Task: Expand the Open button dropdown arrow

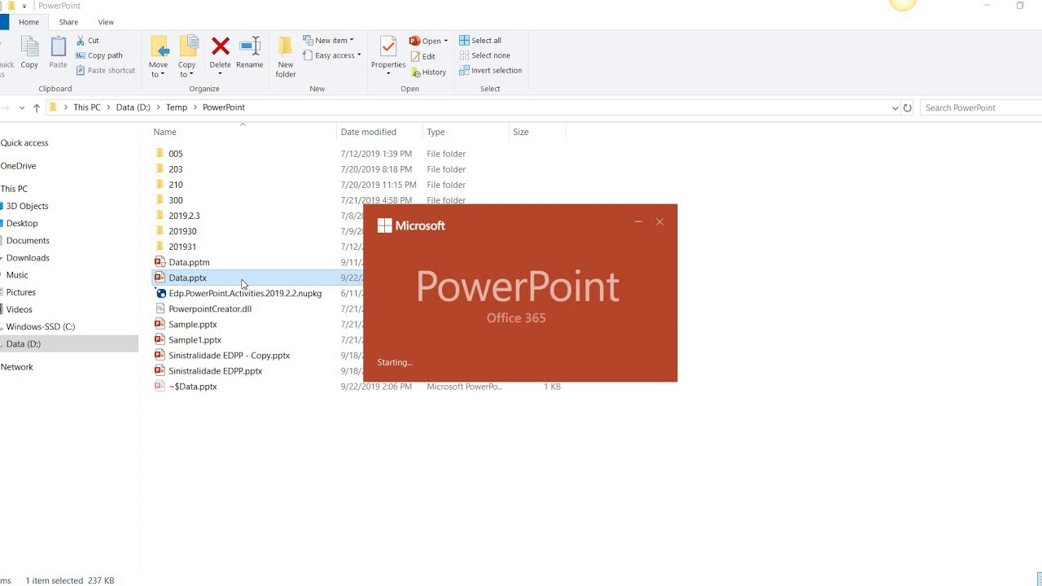Action: point(445,41)
